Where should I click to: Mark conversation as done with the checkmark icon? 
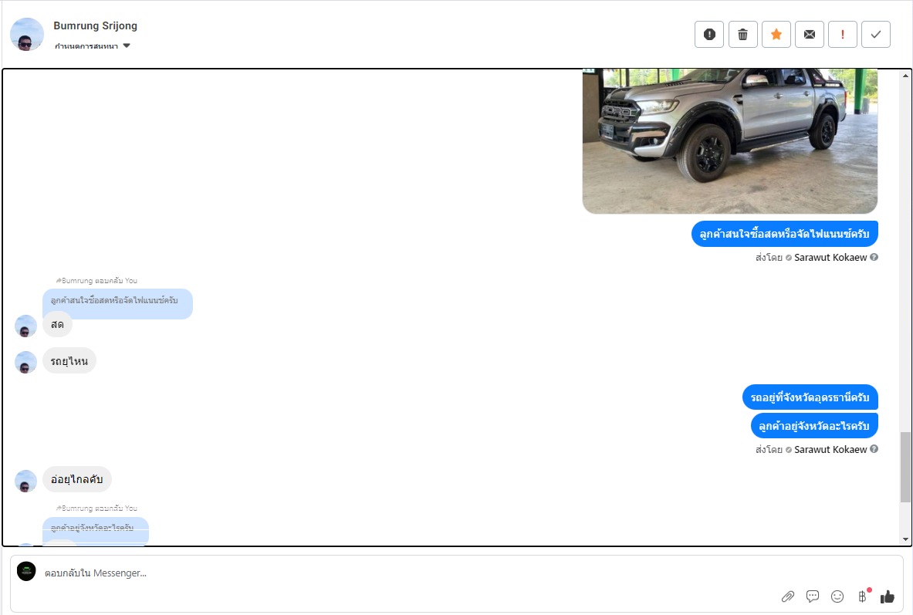coord(876,35)
